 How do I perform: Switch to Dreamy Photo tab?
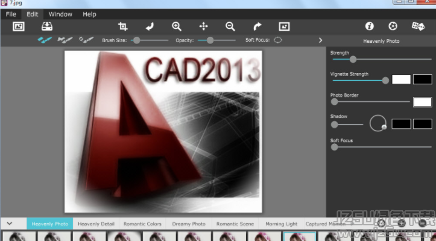pyautogui.click(x=189, y=224)
